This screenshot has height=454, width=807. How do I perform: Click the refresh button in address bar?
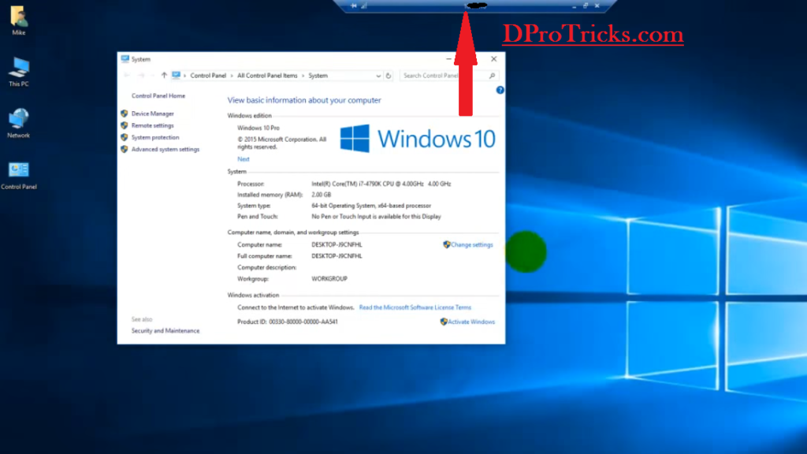389,76
